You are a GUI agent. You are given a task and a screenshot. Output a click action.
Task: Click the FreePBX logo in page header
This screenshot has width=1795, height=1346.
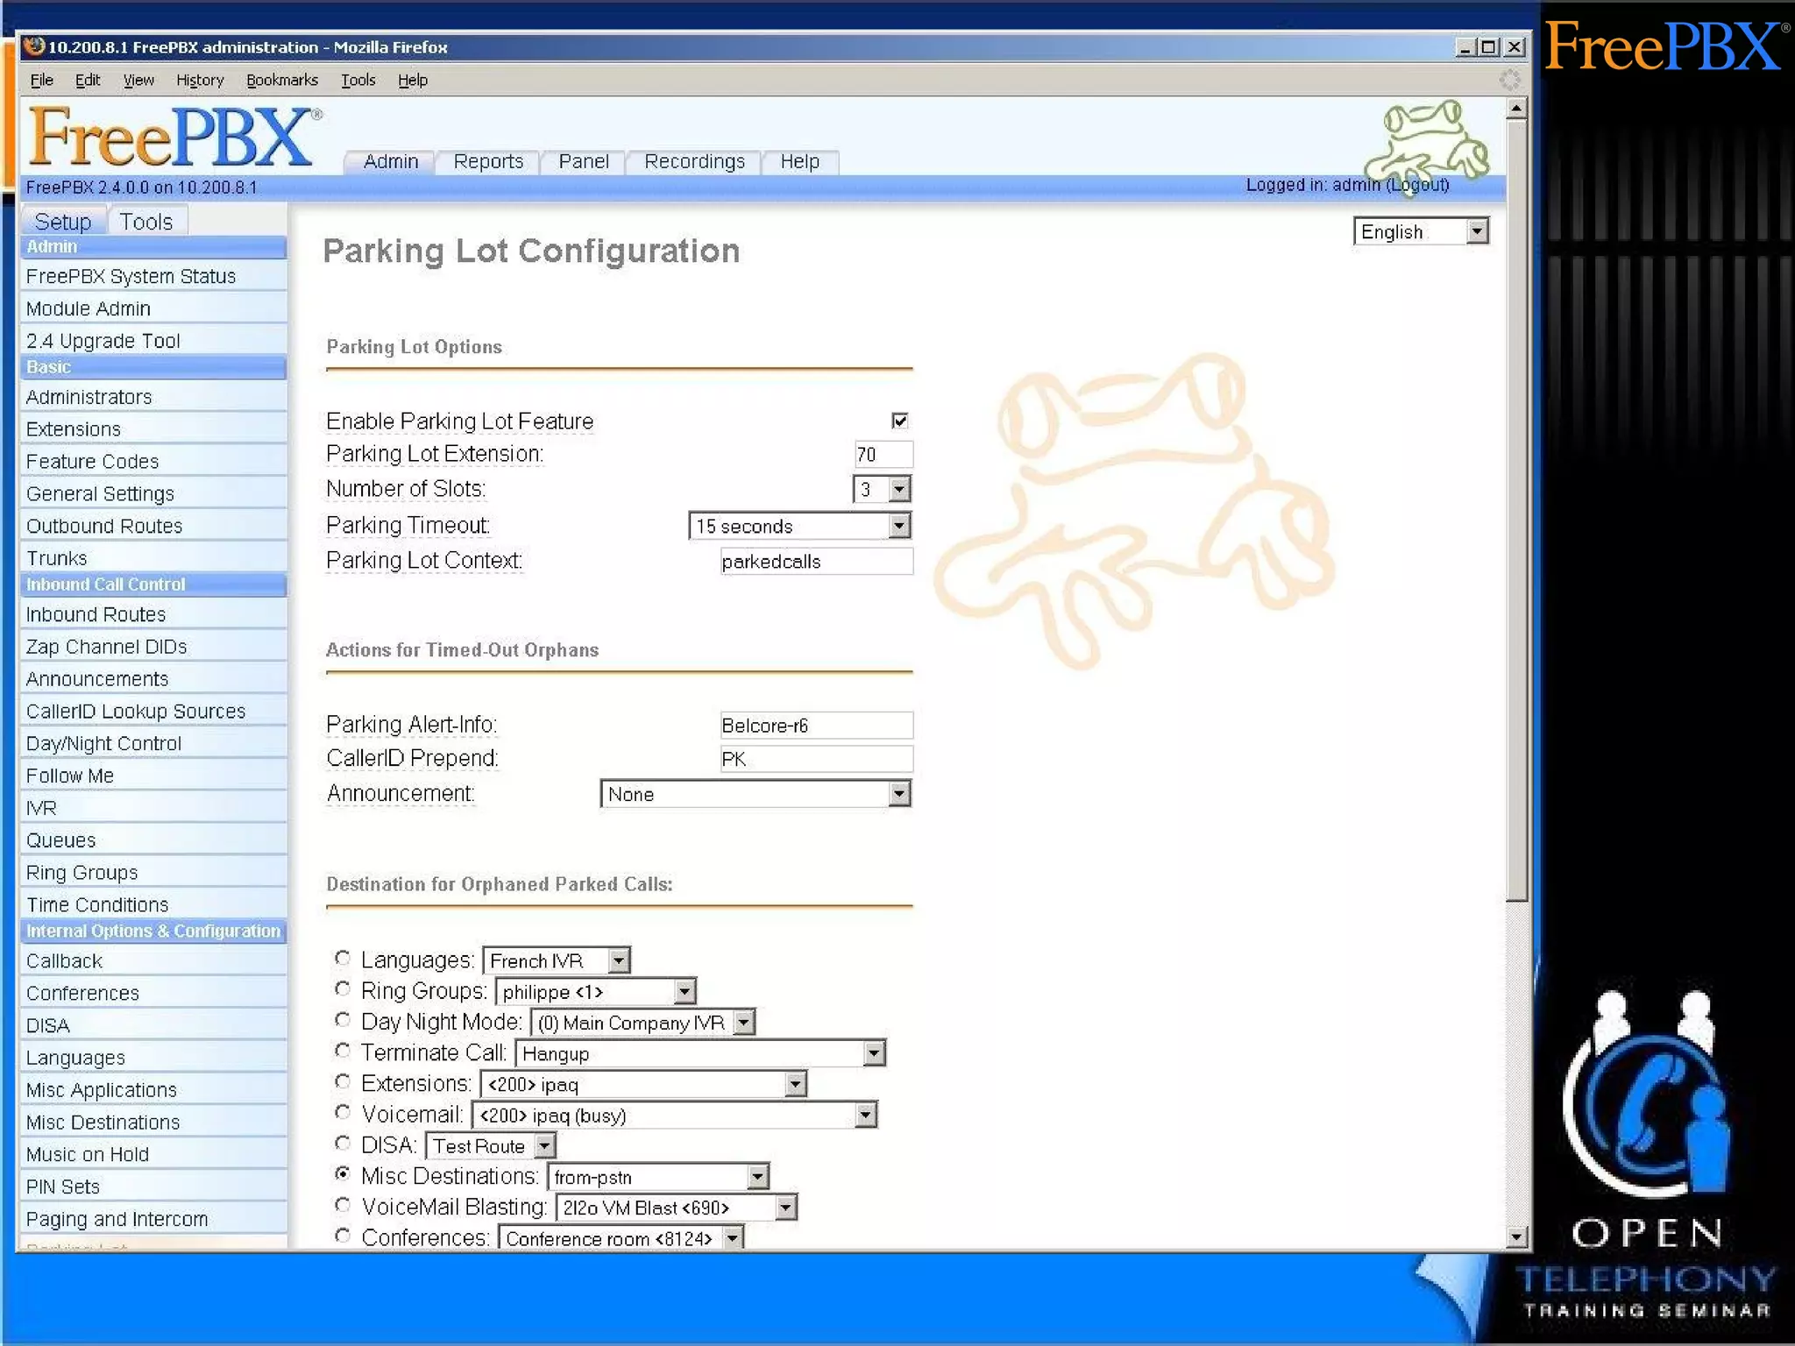point(171,138)
